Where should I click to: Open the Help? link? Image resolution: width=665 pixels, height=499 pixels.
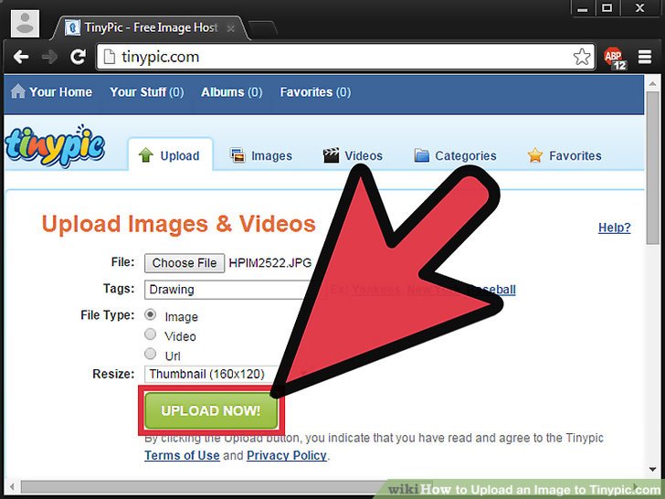(614, 228)
